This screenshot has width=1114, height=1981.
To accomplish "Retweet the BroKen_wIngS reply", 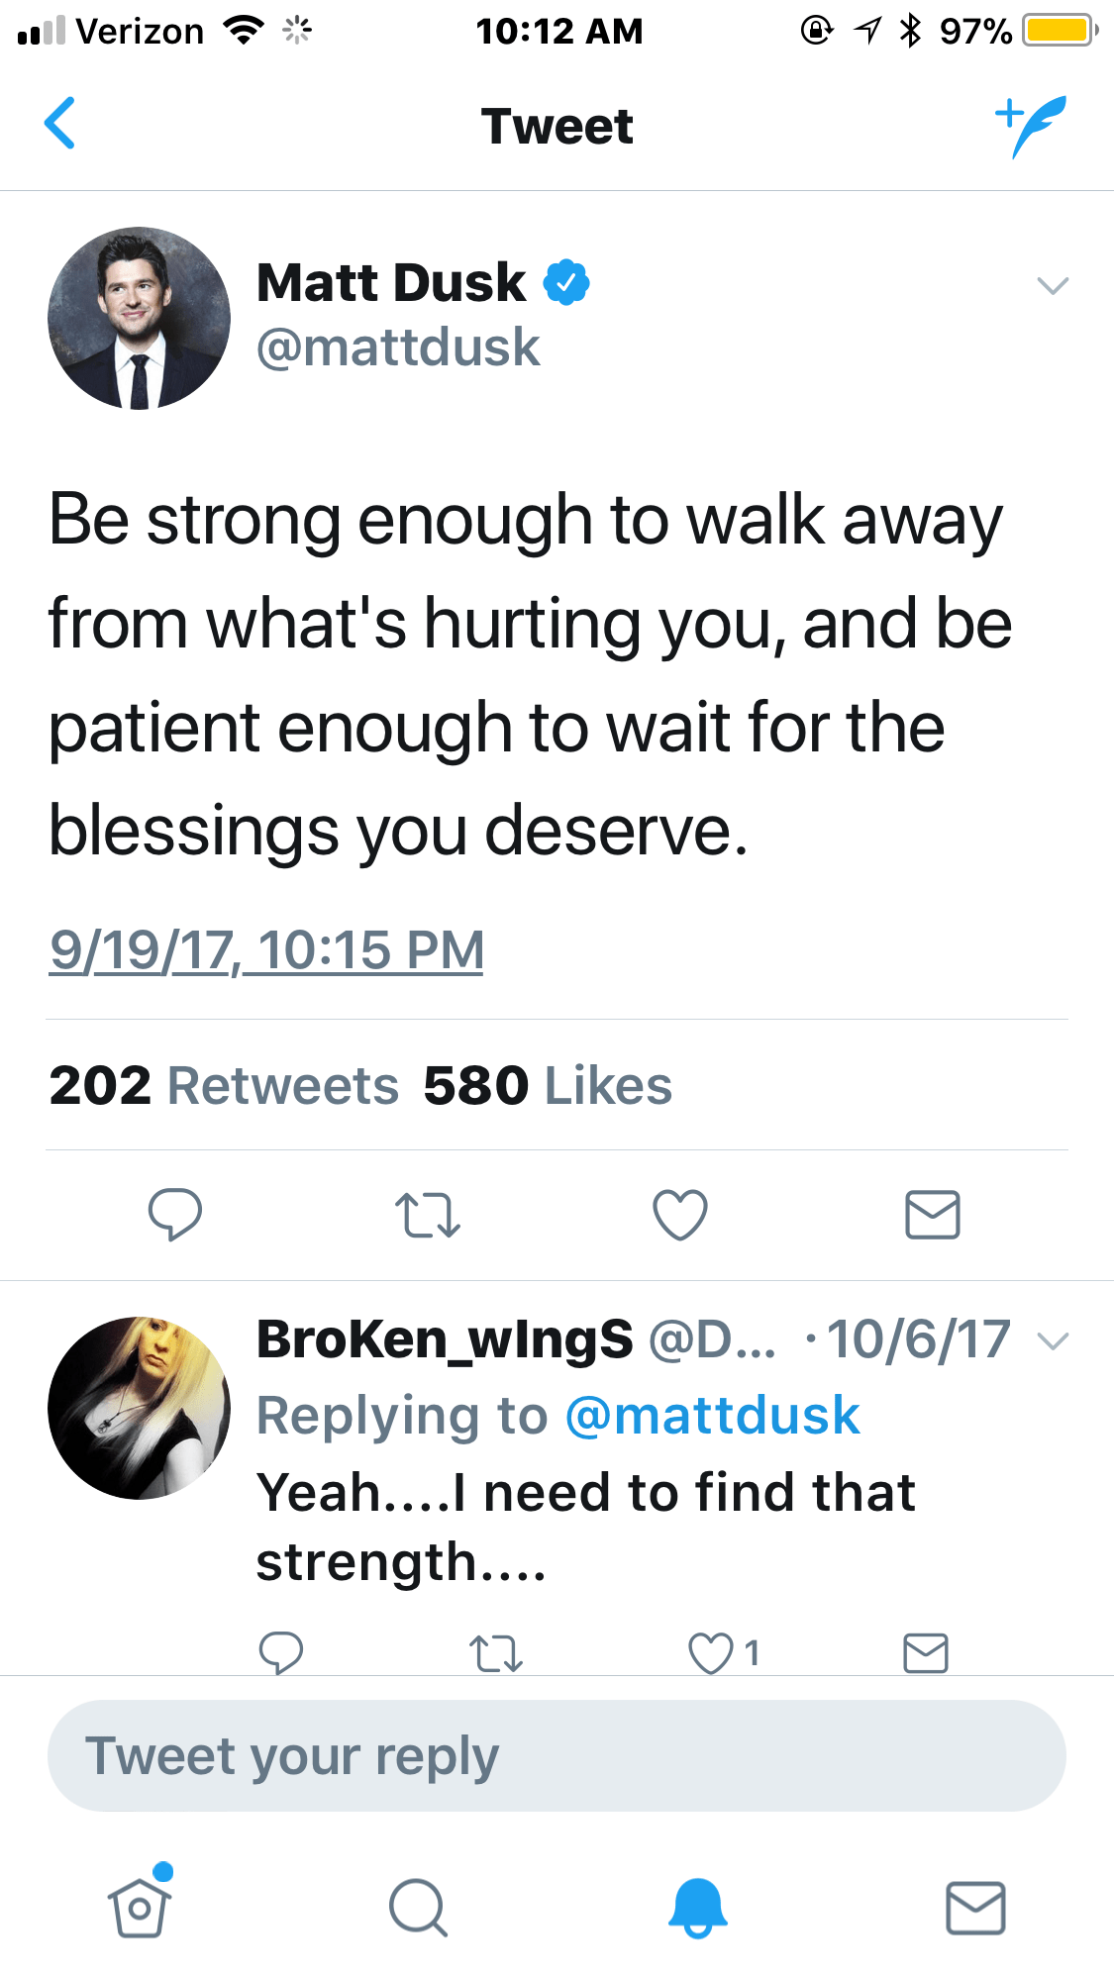I will click(x=495, y=1653).
